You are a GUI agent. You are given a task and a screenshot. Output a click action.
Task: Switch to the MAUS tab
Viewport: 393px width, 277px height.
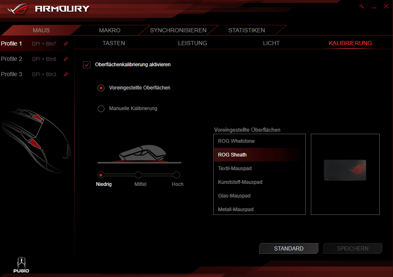tap(41, 30)
